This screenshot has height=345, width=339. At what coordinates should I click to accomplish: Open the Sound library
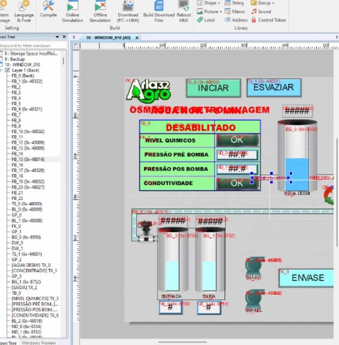(261, 11)
